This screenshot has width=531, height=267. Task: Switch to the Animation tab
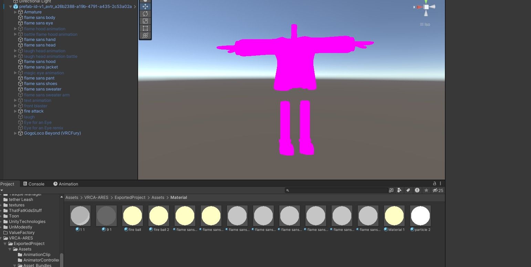(x=66, y=184)
